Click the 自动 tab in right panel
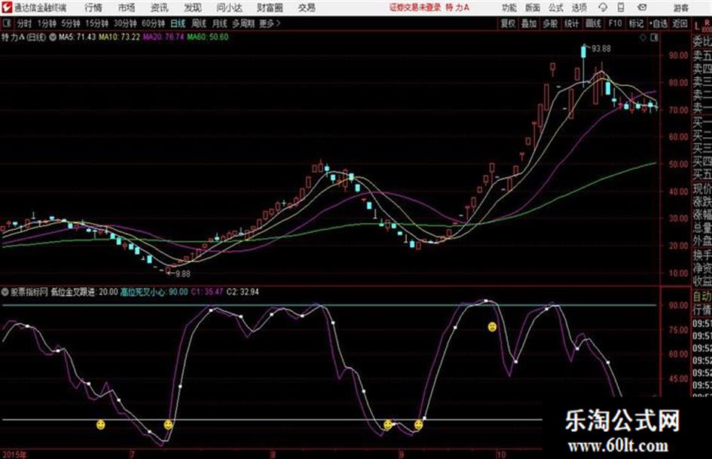The image size is (712, 459). pyautogui.click(x=702, y=297)
